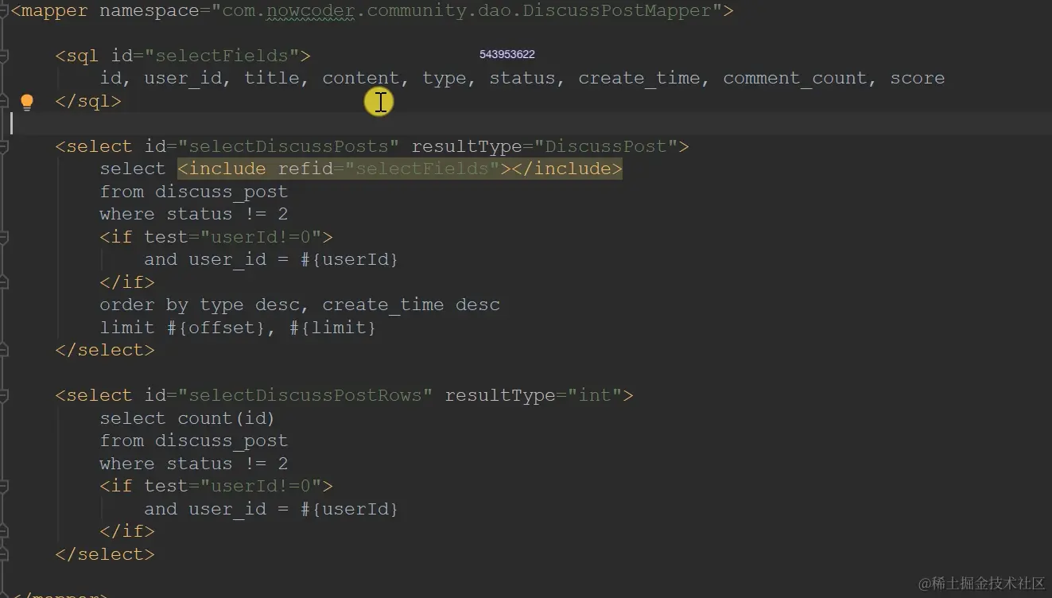The height and width of the screenshot is (598, 1052).
Task: Click the closing "</select>" tag after the limit line
Action: coord(105,350)
